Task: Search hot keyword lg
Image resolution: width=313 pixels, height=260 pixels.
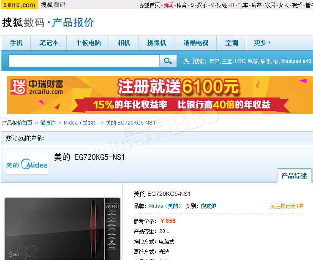Action: pyautogui.click(x=275, y=61)
